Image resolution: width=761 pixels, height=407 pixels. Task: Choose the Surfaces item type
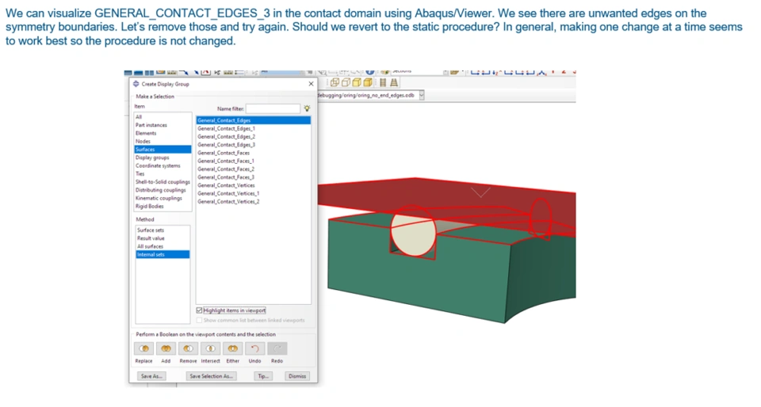coord(163,149)
